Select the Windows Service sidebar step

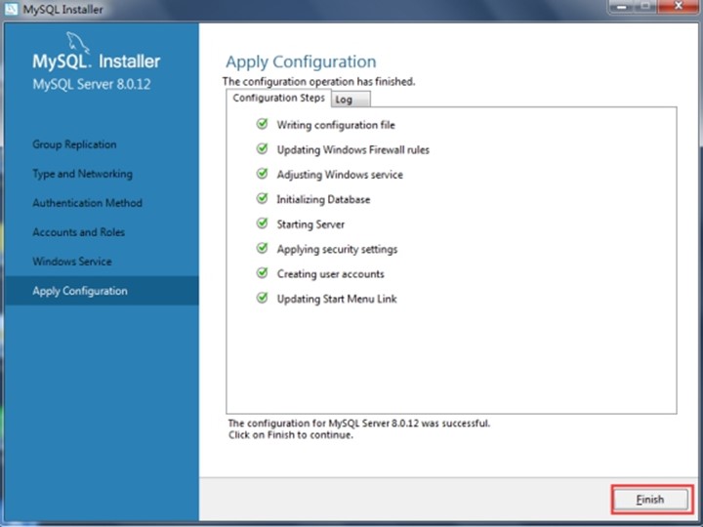click(72, 262)
